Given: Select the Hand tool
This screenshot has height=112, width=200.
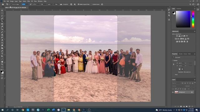Looking at the screenshot, I should [x=2, y=62].
